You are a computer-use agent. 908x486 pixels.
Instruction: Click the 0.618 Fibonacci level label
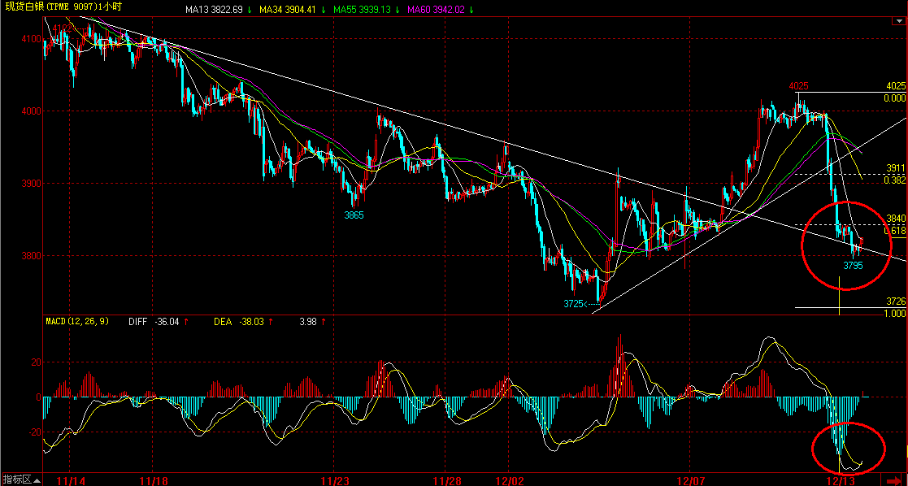point(895,230)
